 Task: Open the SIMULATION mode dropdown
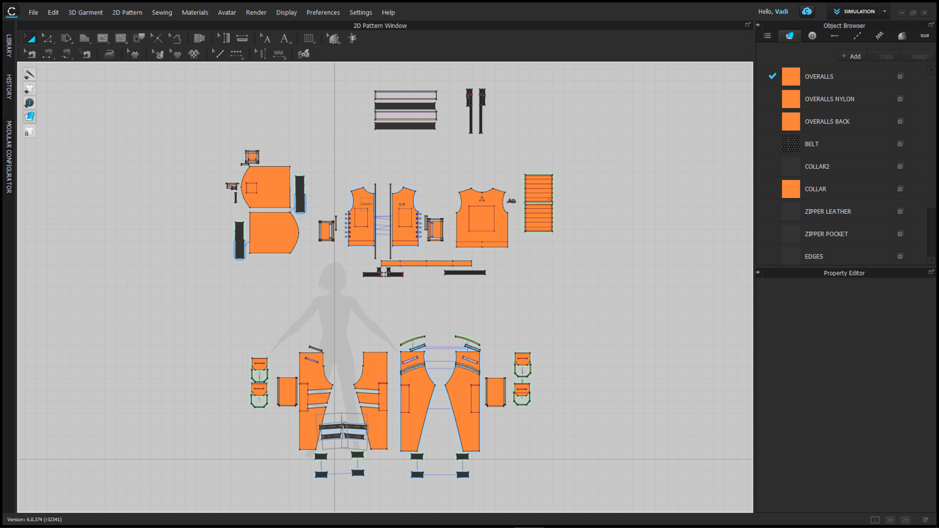click(885, 11)
